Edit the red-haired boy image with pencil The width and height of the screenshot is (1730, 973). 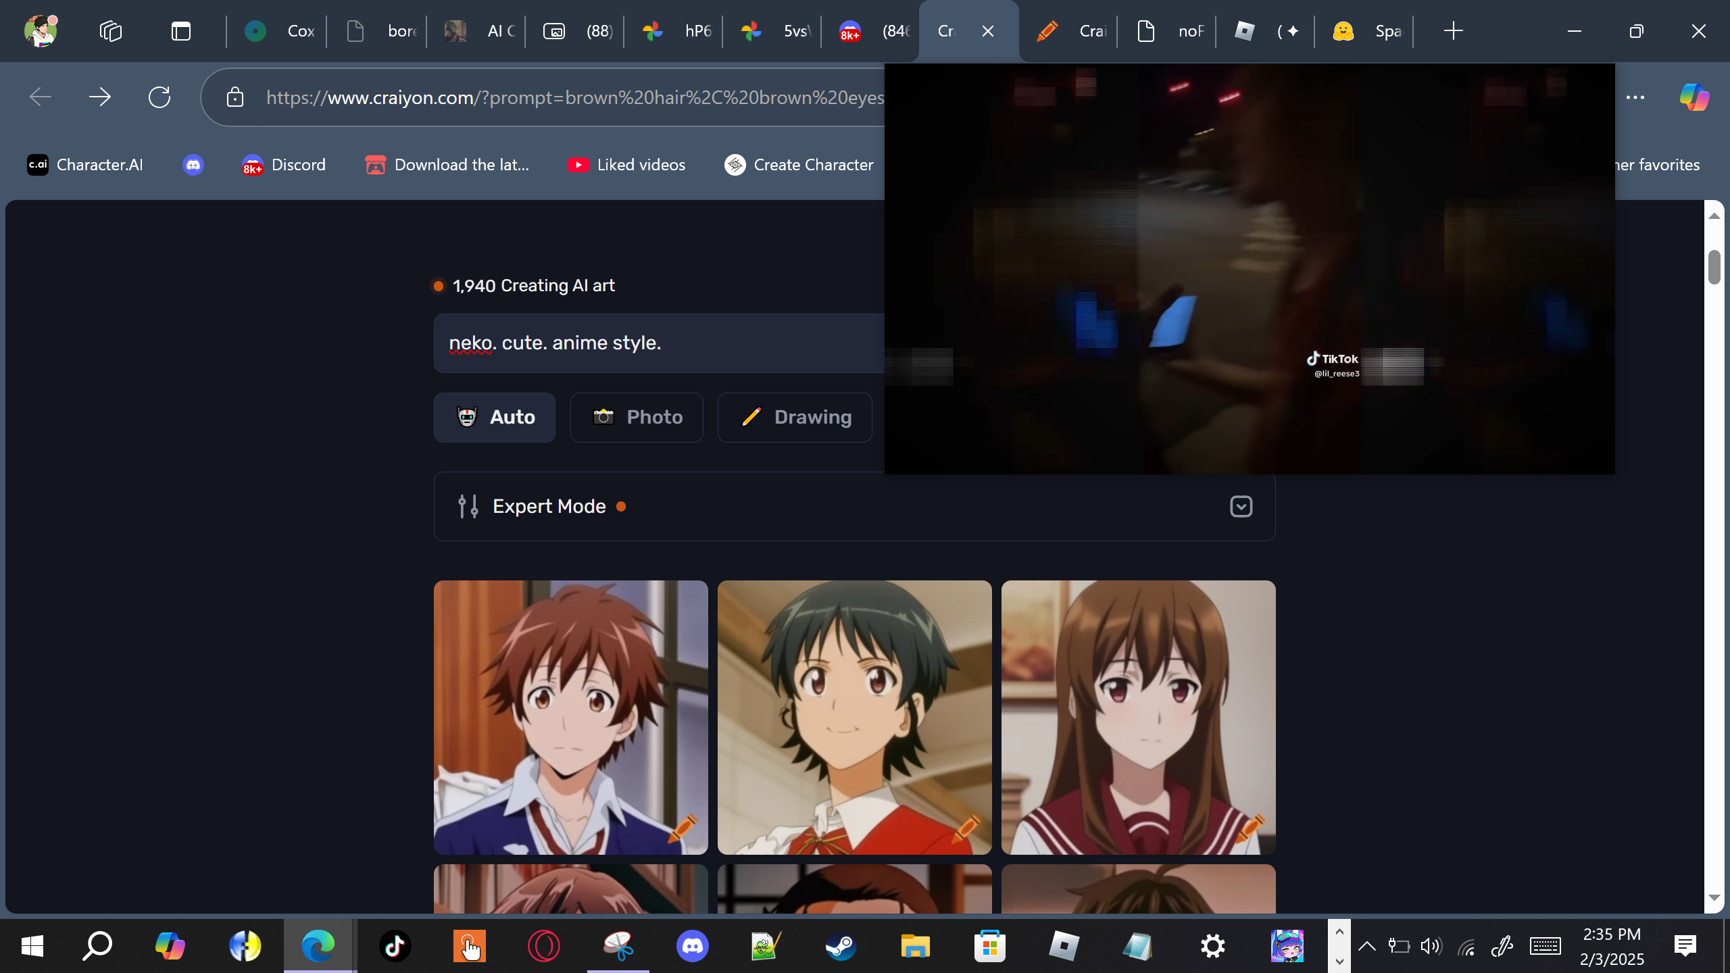click(683, 828)
